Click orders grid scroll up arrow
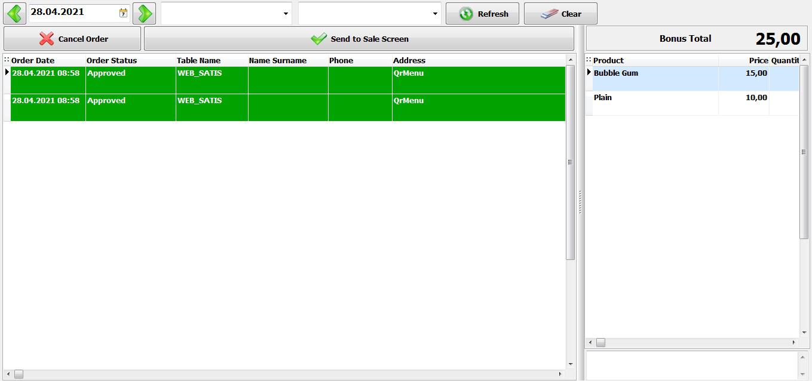 [570, 60]
